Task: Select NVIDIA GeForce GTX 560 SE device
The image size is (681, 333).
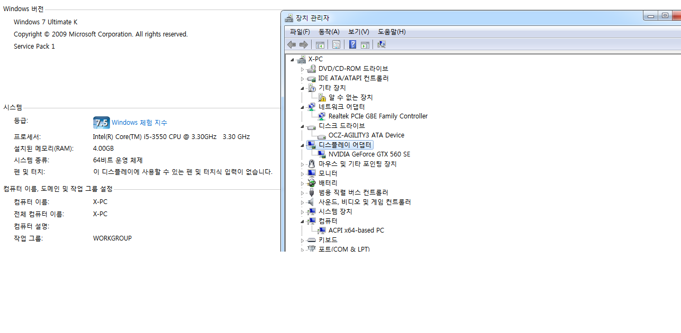Action: coord(369,154)
